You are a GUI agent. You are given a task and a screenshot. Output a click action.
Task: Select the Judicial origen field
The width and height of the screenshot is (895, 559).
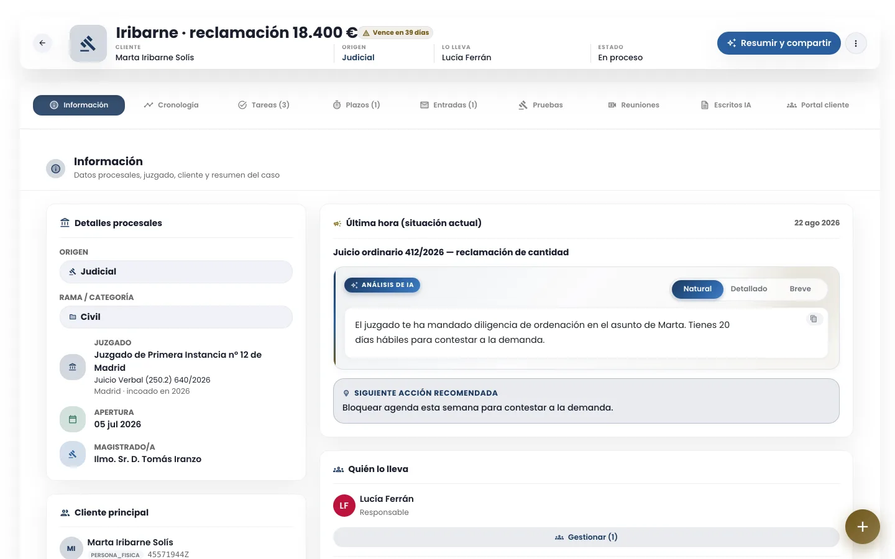click(176, 271)
